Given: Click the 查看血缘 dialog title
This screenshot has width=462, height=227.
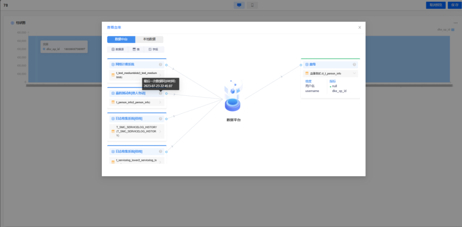Looking at the screenshot, I should [114, 27].
